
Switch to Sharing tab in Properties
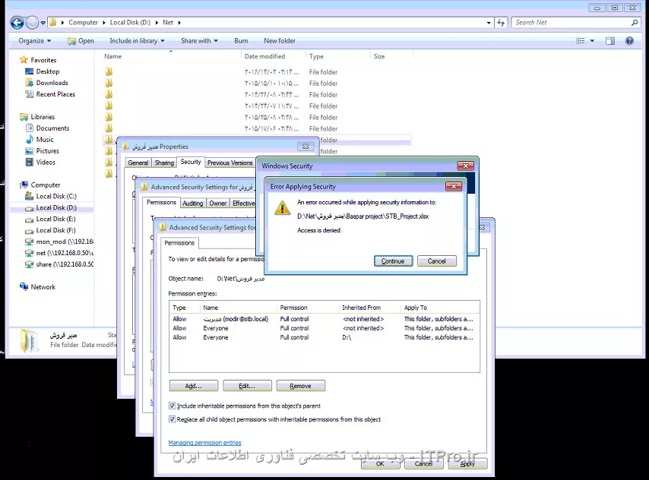tap(164, 163)
